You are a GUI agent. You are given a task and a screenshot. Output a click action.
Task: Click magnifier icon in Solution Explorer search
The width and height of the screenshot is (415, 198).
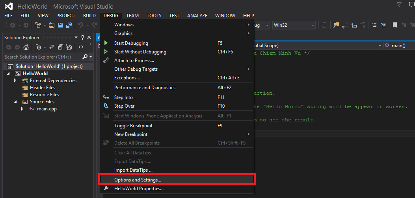click(85, 57)
